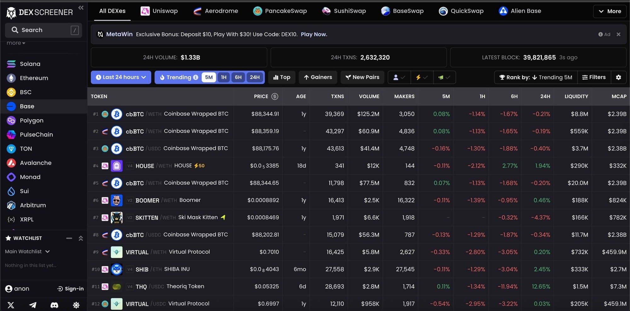Click the theme sun icon in sidebar footer

click(x=76, y=305)
